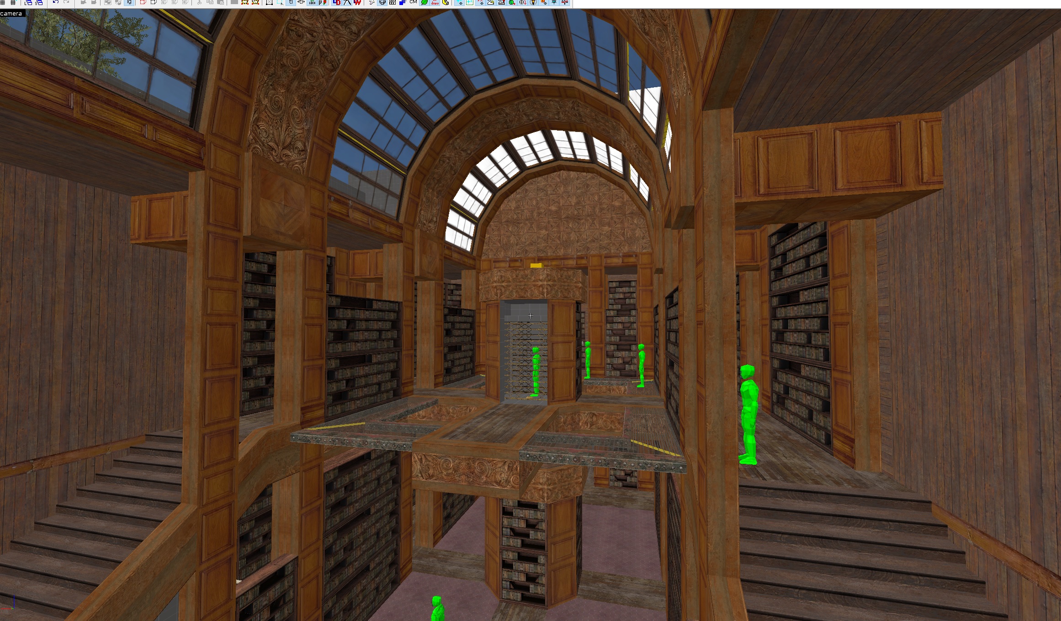Click red dashed hide selected icon
The height and width of the screenshot is (621, 1061).
tap(143, 3)
